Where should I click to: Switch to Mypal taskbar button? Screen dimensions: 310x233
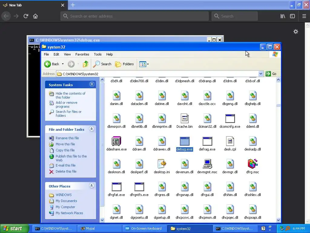(x=99, y=228)
